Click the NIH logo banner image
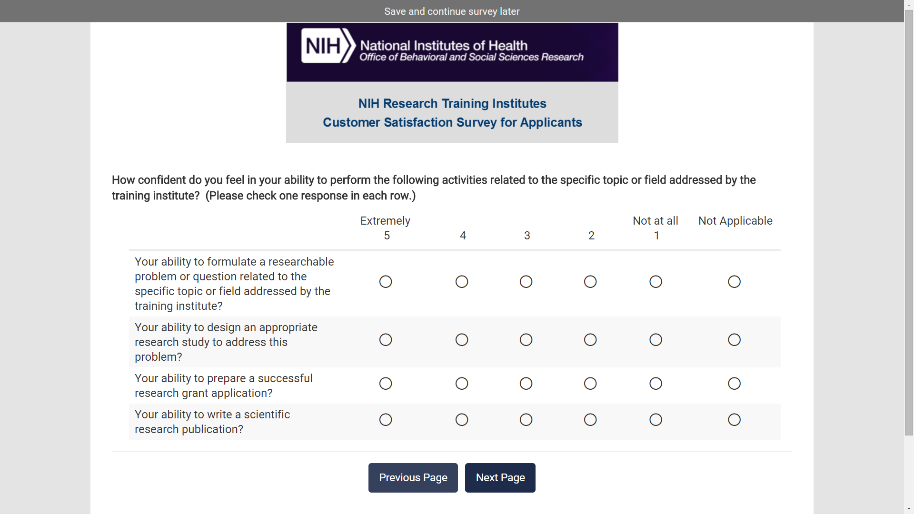Image resolution: width=914 pixels, height=514 pixels. click(x=452, y=52)
